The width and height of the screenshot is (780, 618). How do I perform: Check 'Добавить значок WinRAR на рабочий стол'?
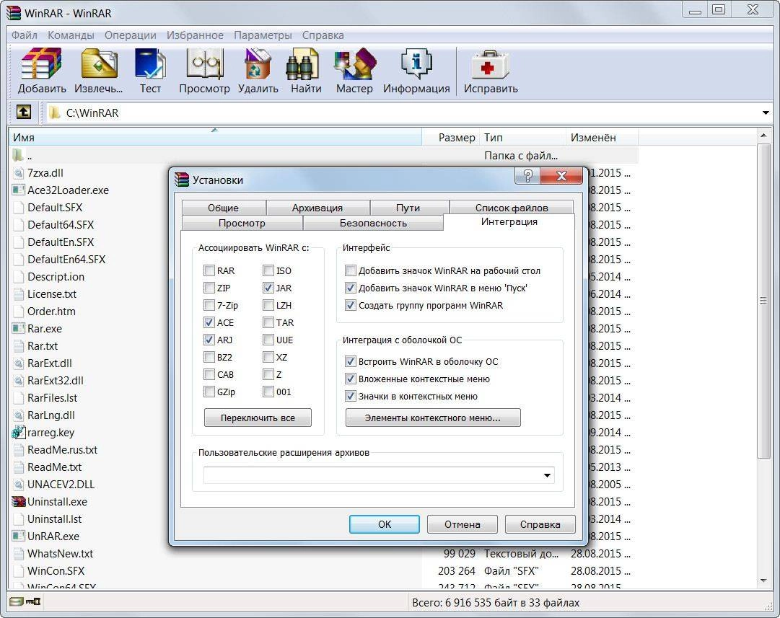click(x=350, y=270)
